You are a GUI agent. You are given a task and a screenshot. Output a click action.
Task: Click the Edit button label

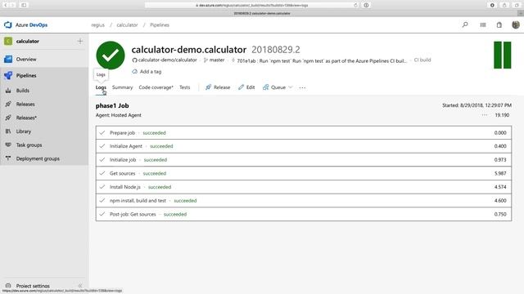click(x=251, y=87)
